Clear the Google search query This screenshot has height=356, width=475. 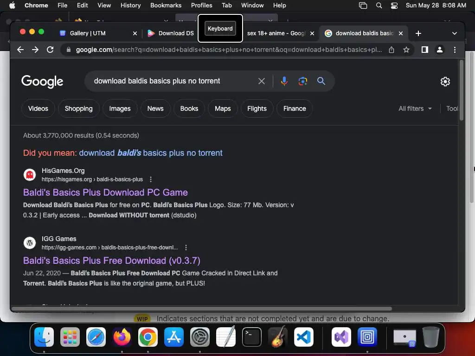(262, 81)
